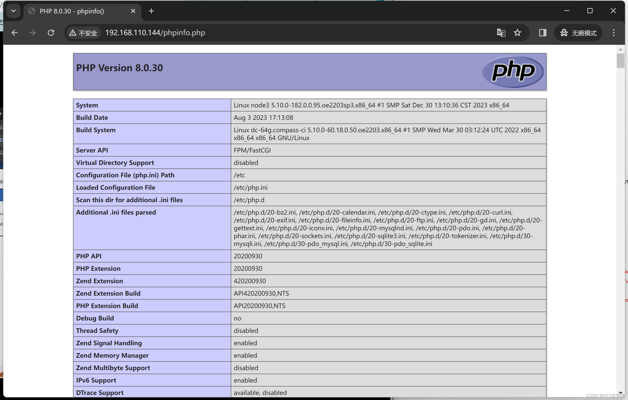Click the translate page icon
The image size is (628, 400).
(501, 33)
